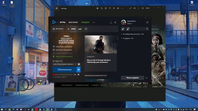
Task: Open the Modern Warfare news headline
Action: click(99, 61)
